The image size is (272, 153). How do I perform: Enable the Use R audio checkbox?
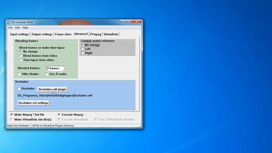[x=47, y=74]
